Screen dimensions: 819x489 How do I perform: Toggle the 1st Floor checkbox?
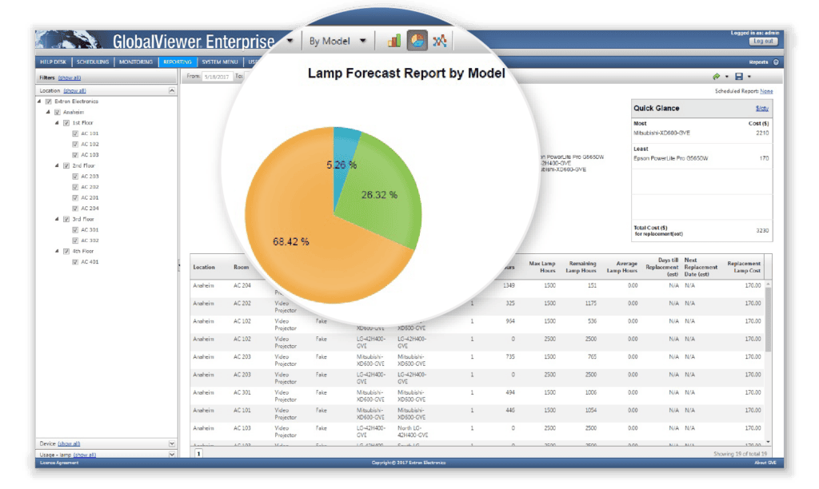point(66,123)
